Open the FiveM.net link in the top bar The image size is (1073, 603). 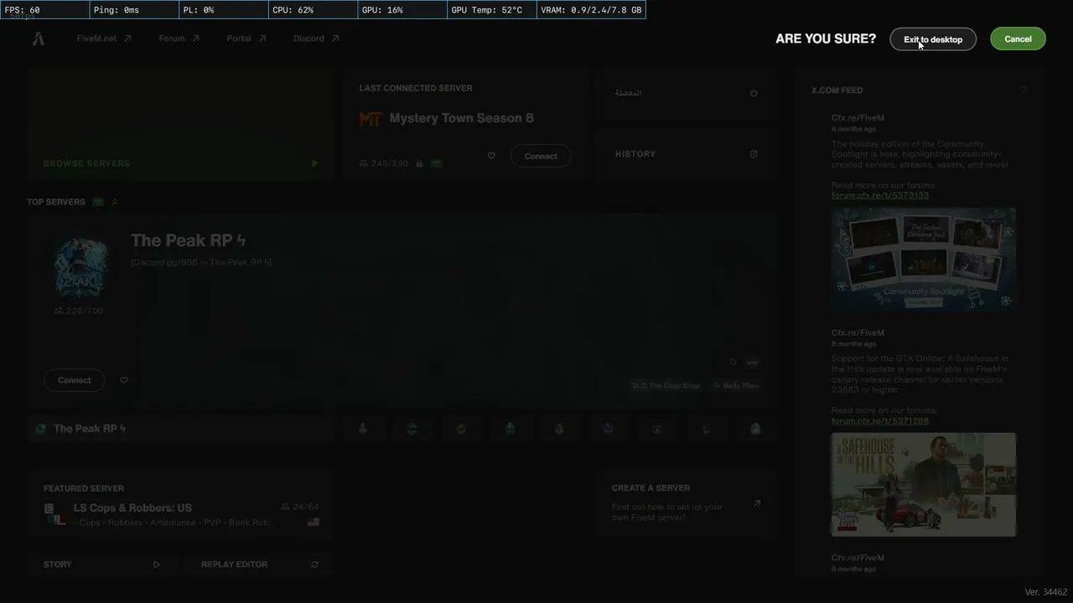104,39
